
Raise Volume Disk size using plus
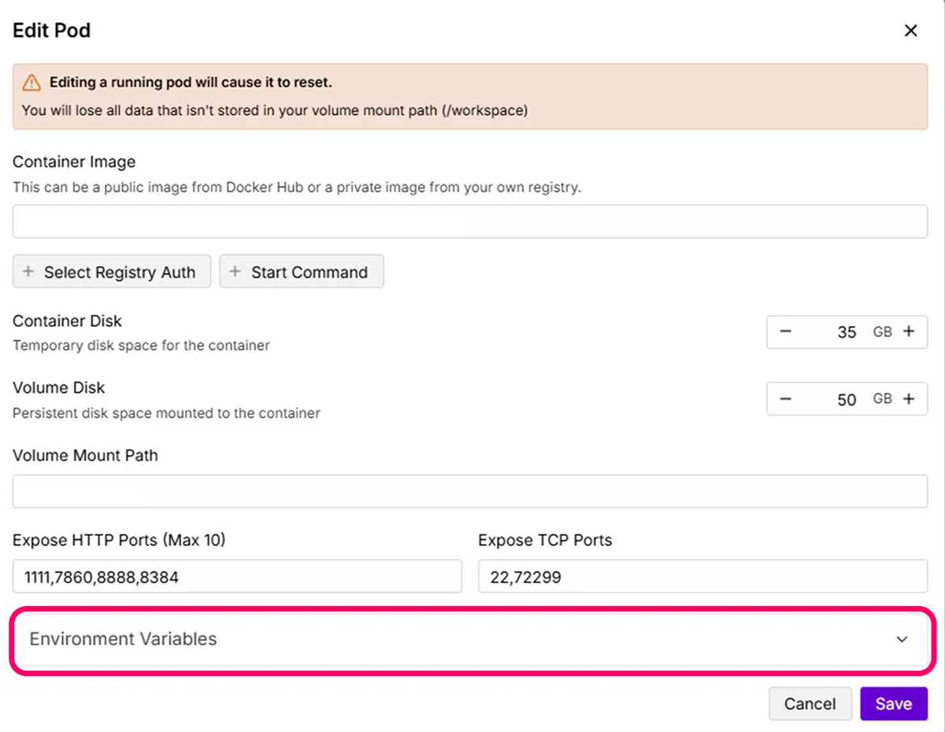pos(909,399)
